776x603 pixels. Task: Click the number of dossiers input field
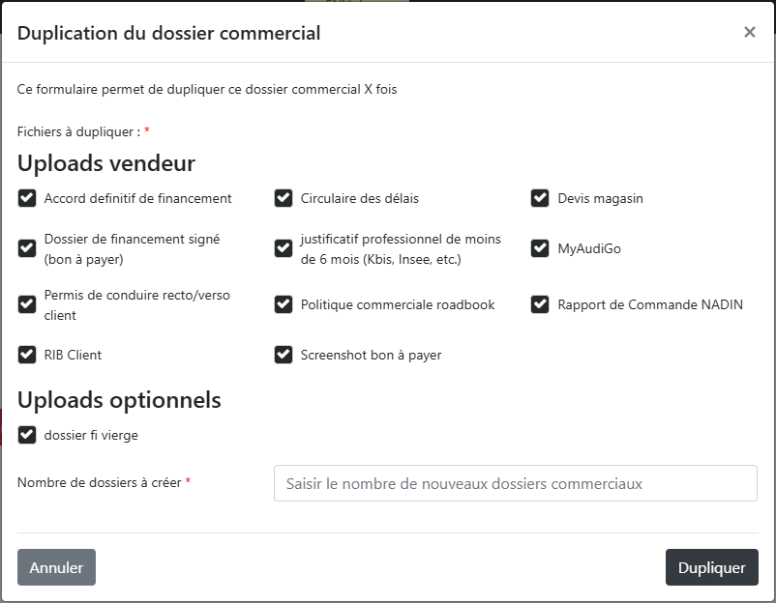(x=515, y=483)
